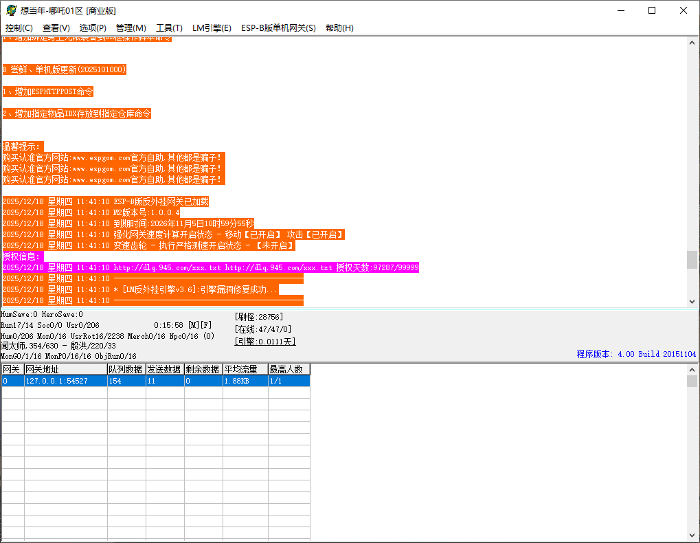Open the 管理(M) menu
The image size is (700, 543).
click(x=131, y=28)
